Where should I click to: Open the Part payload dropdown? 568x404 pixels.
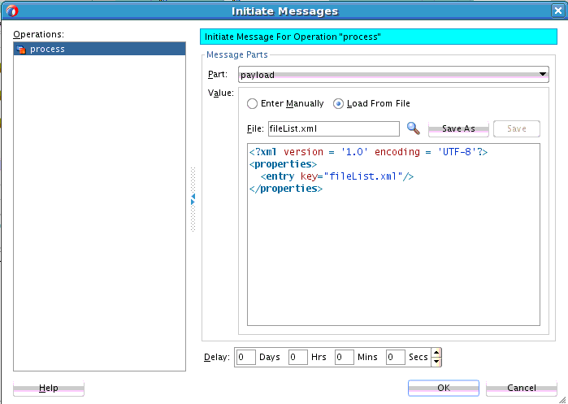pos(543,75)
